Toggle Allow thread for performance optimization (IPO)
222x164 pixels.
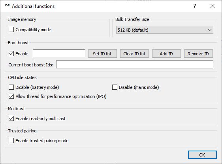[11, 96]
